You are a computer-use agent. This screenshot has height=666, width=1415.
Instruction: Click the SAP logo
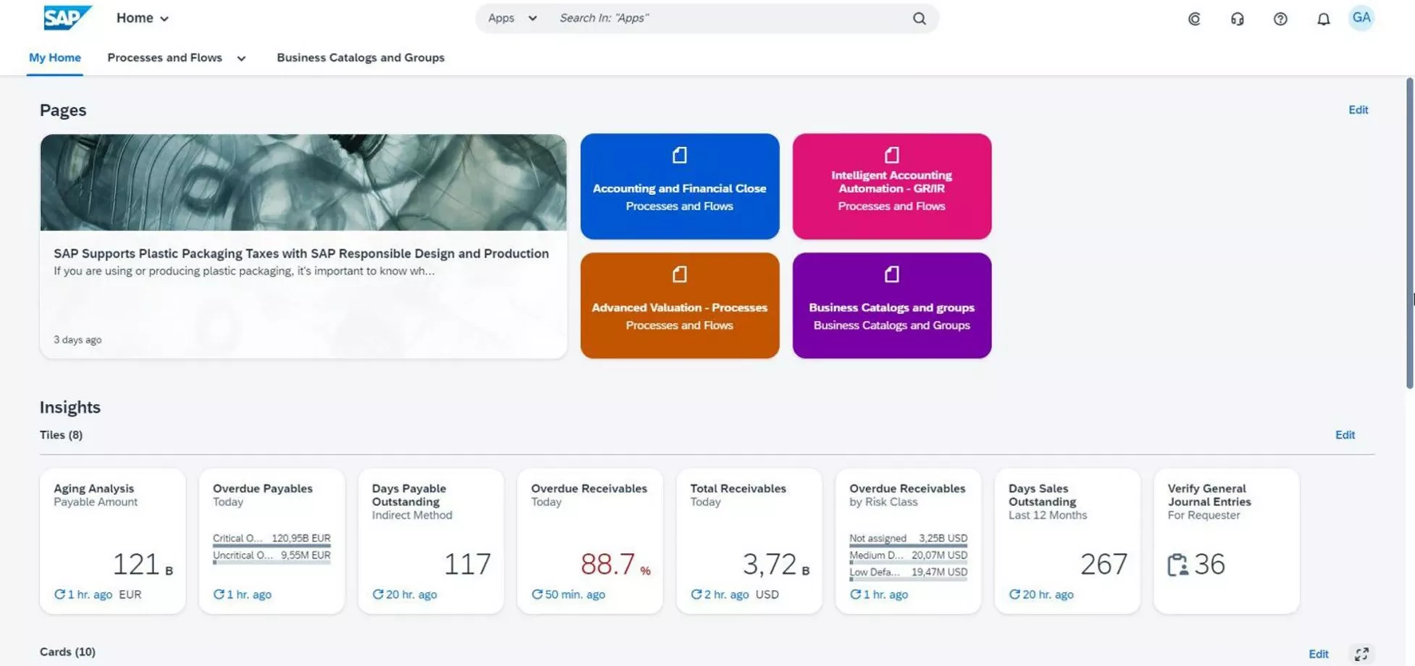[67, 17]
